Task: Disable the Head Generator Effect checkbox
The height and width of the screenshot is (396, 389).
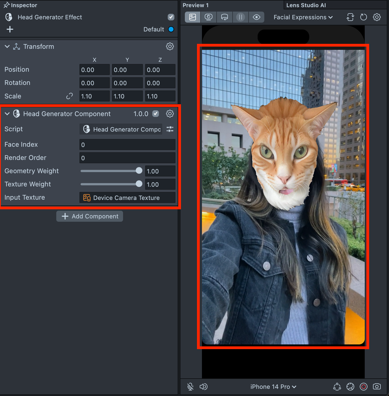Action: (171, 17)
